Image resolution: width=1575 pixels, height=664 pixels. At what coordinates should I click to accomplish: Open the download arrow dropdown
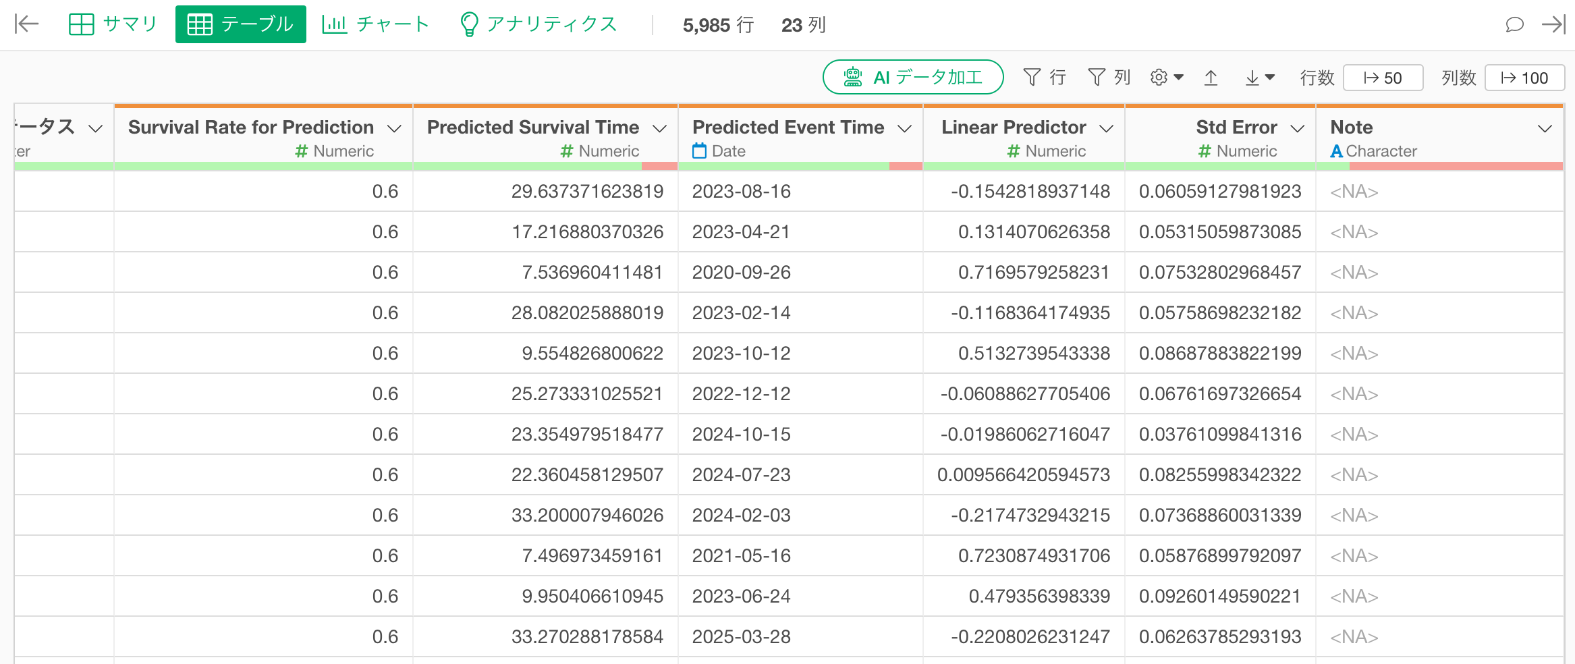click(x=1259, y=78)
